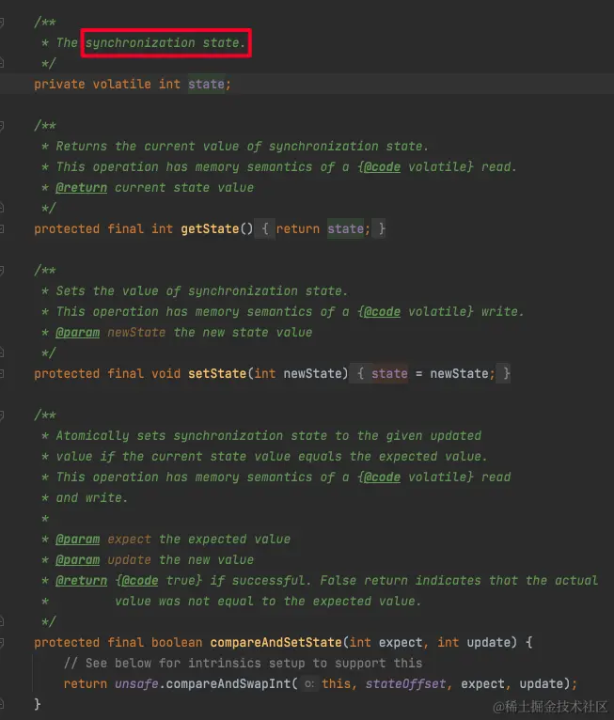The width and height of the screenshot is (614, 720).
Task: Click 'expect' argument in compareAndSwapInt call
Action: [482, 683]
